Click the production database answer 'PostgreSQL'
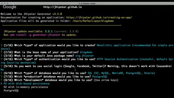The height and width of the screenshot is (98, 174). click(100, 76)
